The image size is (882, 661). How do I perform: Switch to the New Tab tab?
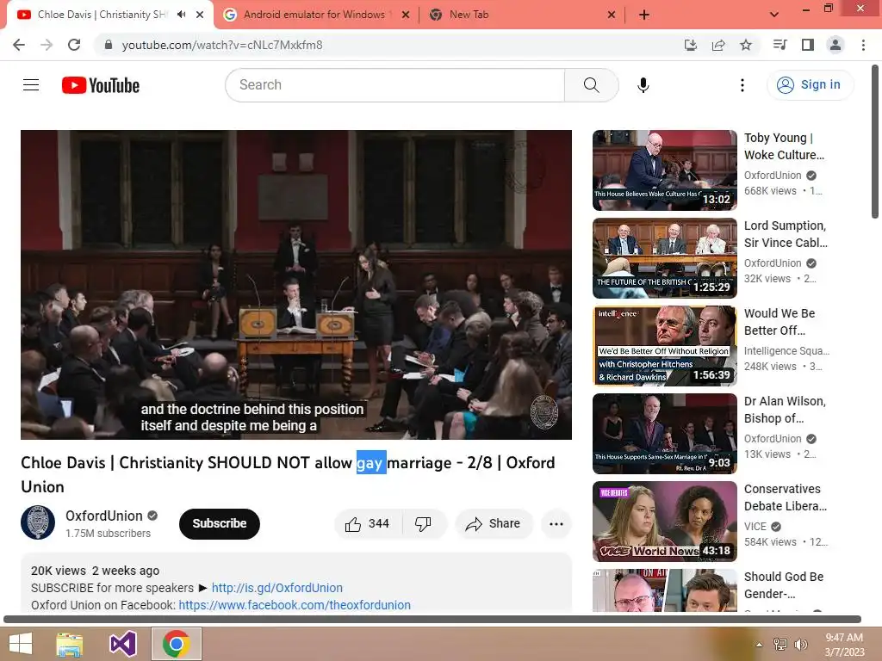(x=469, y=15)
